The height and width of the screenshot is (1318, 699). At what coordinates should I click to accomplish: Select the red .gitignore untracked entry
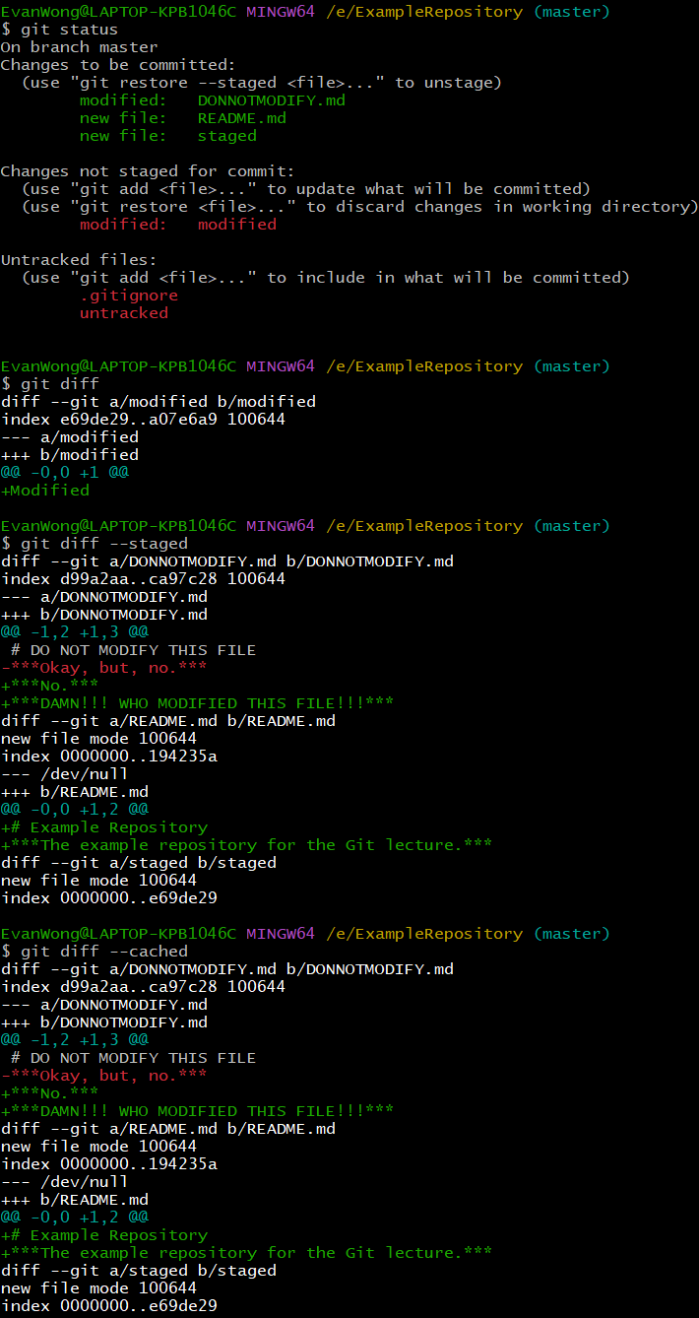128,296
